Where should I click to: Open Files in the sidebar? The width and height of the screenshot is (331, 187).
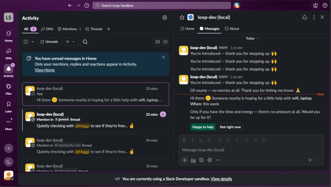tap(9, 89)
